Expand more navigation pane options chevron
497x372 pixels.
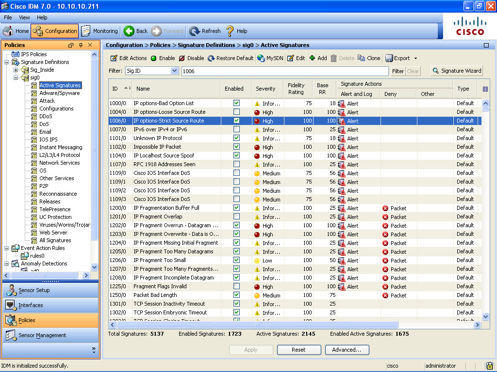tap(94, 350)
